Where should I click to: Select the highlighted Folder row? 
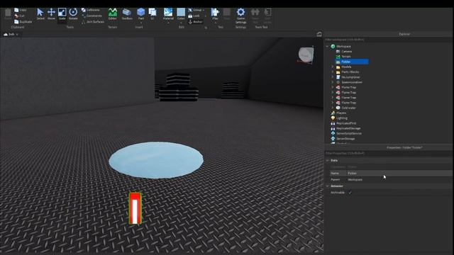point(352,62)
